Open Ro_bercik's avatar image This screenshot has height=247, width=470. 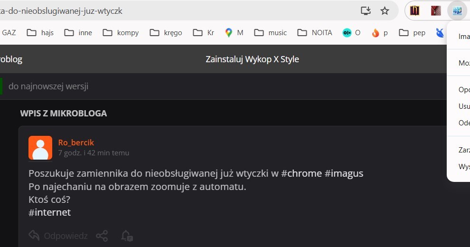pos(40,148)
